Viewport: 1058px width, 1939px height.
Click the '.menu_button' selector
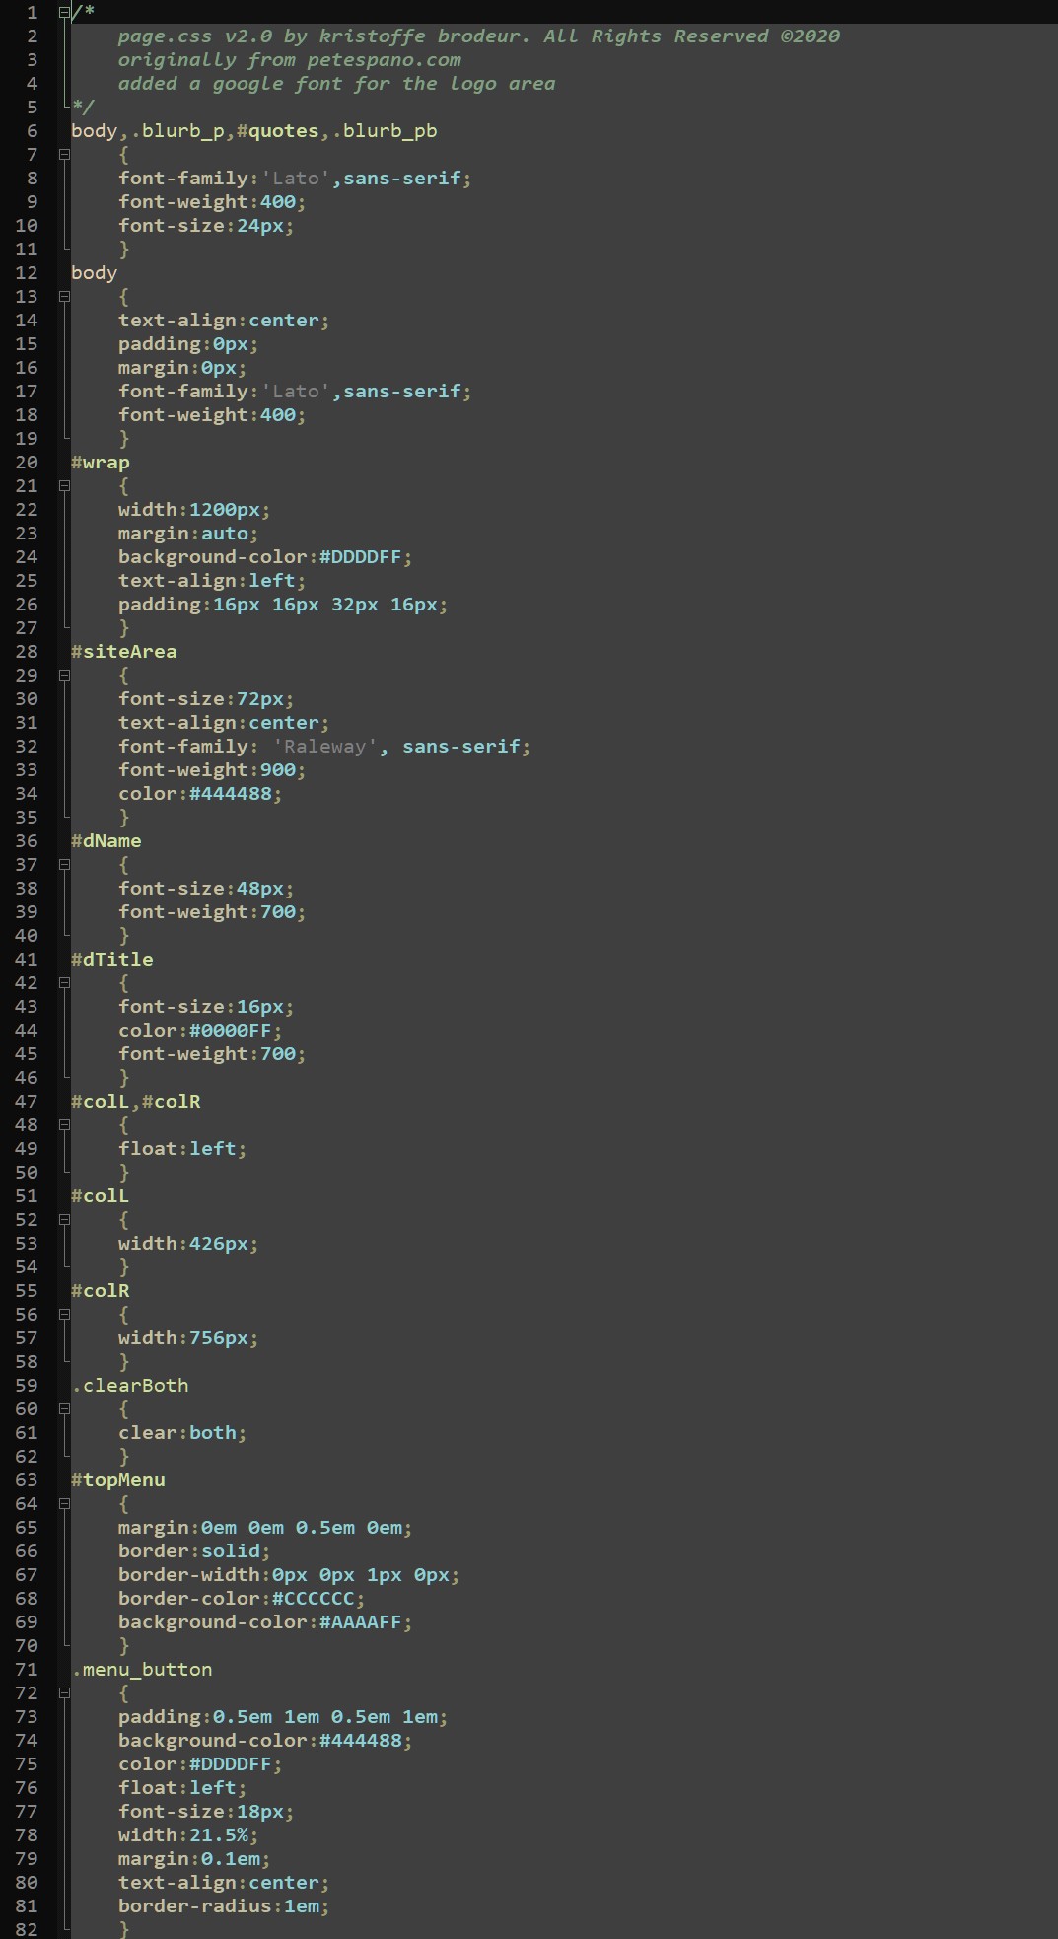point(142,1670)
